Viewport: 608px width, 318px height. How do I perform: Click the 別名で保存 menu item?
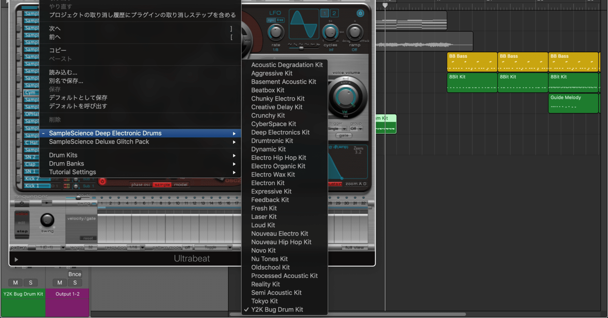pyautogui.click(x=66, y=81)
